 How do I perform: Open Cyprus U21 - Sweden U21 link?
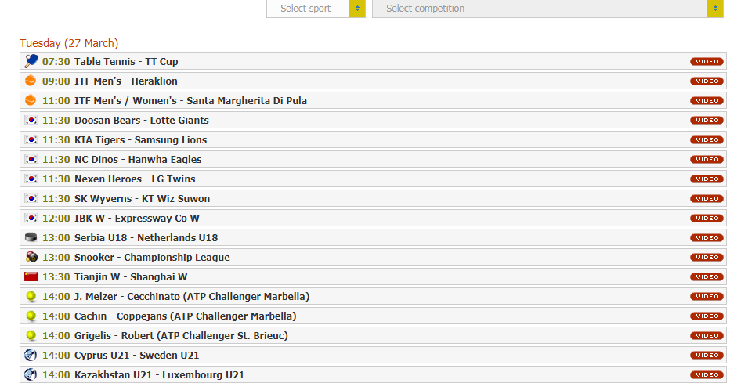[x=137, y=355]
